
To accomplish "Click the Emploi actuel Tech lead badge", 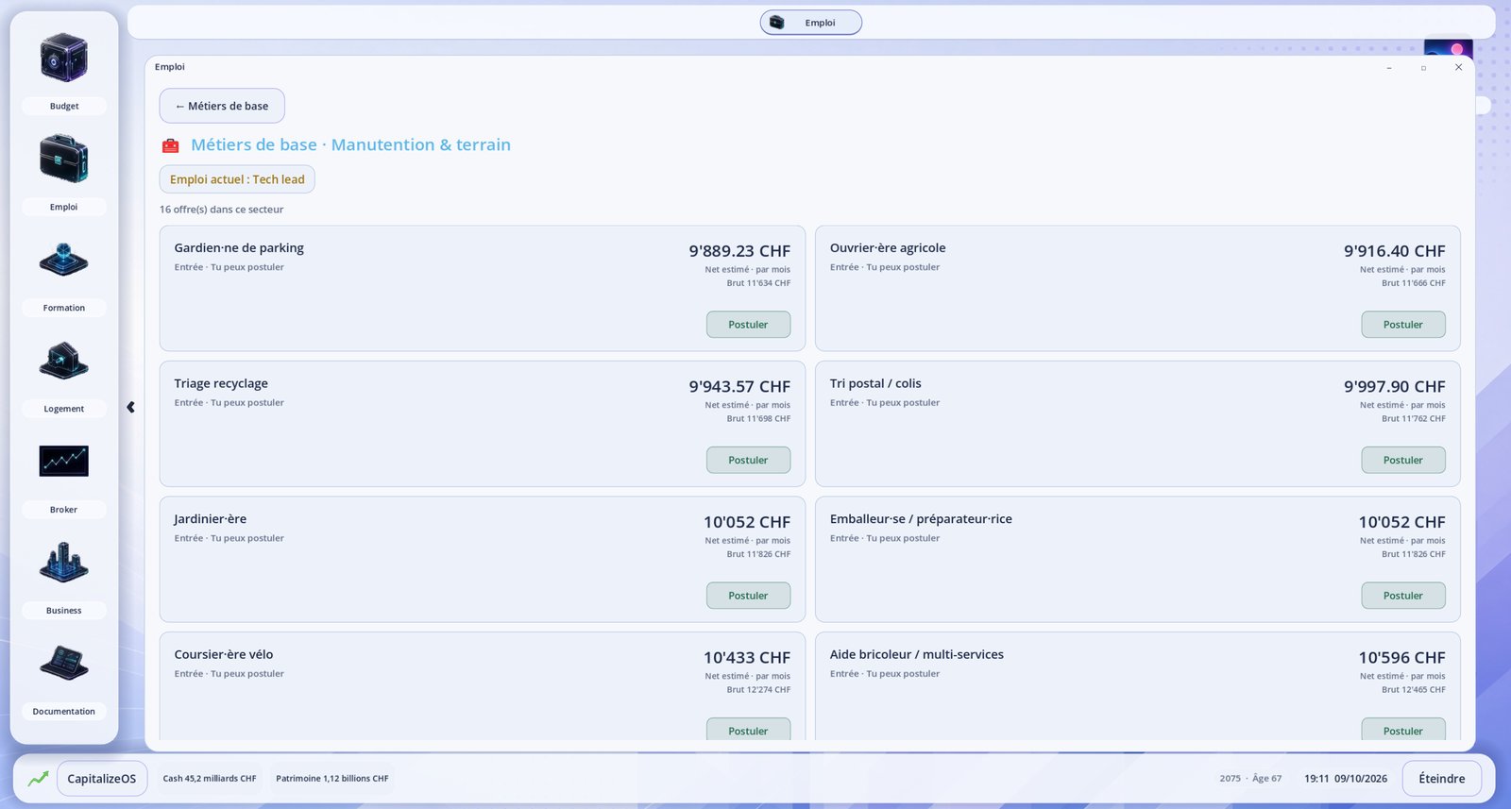I will coord(237,179).
